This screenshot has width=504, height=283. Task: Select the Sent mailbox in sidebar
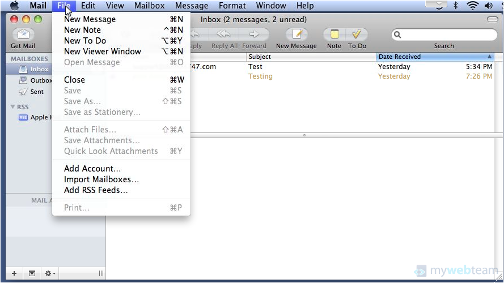tap(37, 92)
